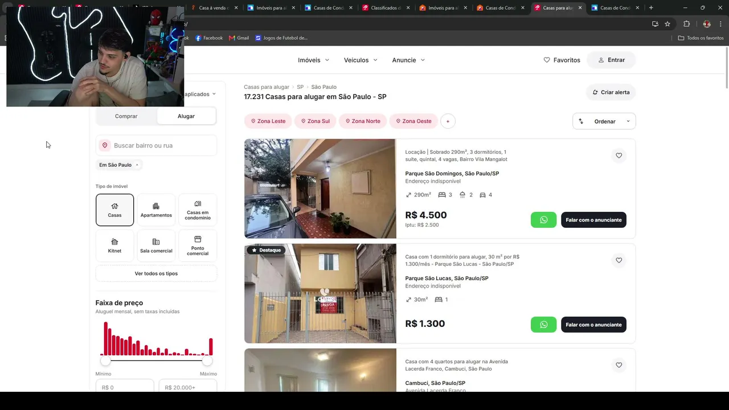Click the Criar alerta button
The width and height of the screenshot is (729, 410).
point(611,92)
